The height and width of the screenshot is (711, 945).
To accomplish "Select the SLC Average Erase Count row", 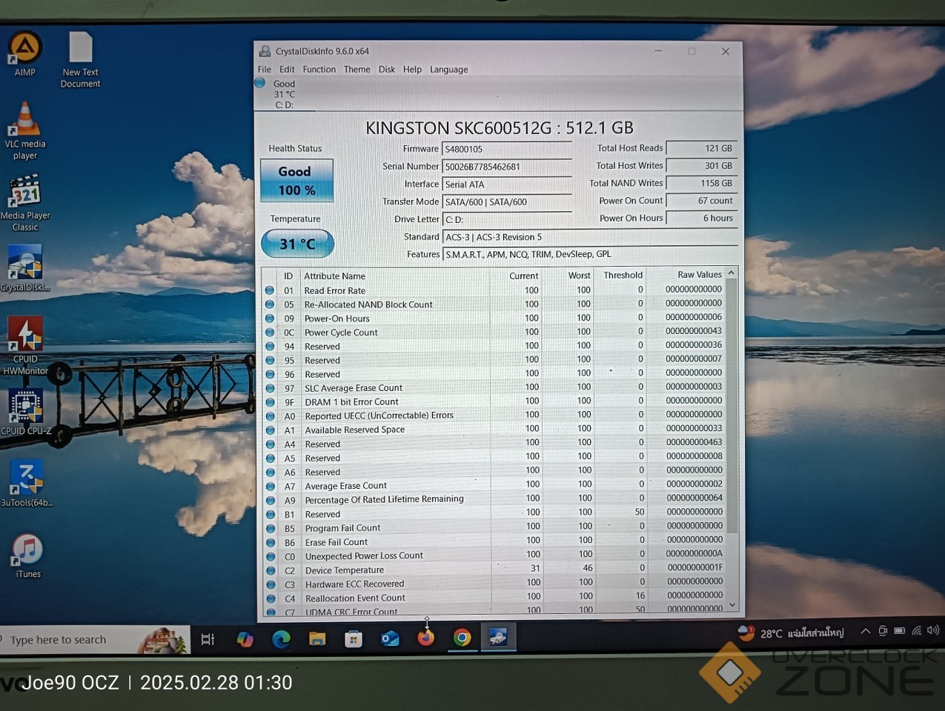I will (494, 387).
